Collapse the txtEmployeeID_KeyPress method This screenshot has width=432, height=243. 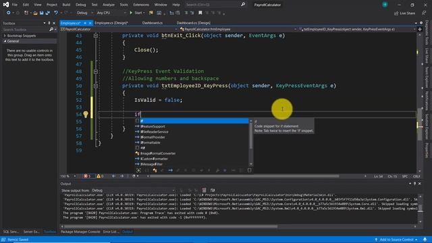click(x=96, y=86)
